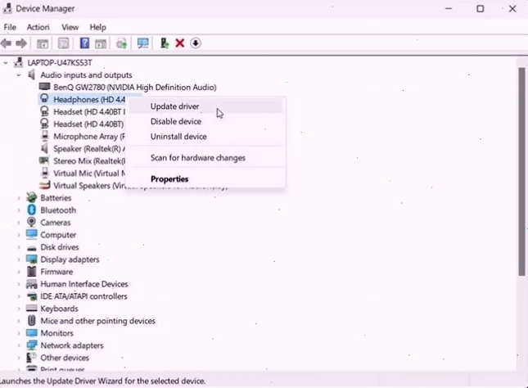The height and width of the screenshot is (388, 528).
Task: Go forward using the toolbar forward arrow
Action: [x=21, y=43]
